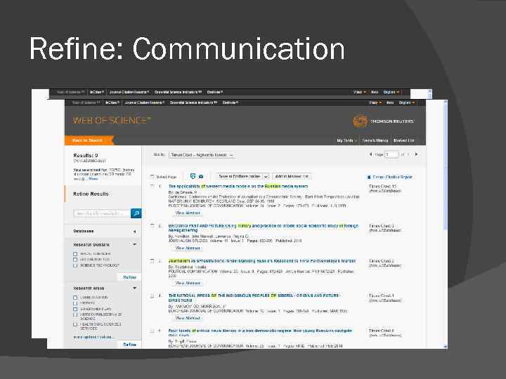Click the Thomson Reuters logo
Image resolution: width=506 pixels, height=379 pixels.
[x=383, y=121]
